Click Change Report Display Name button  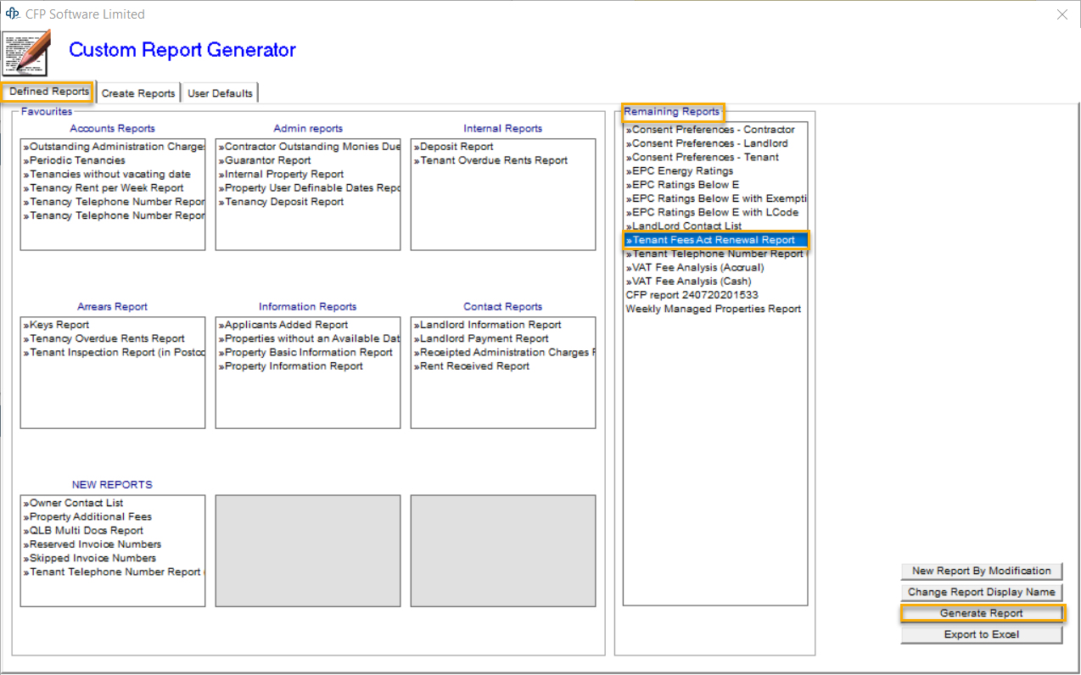(x=981, y=592)
